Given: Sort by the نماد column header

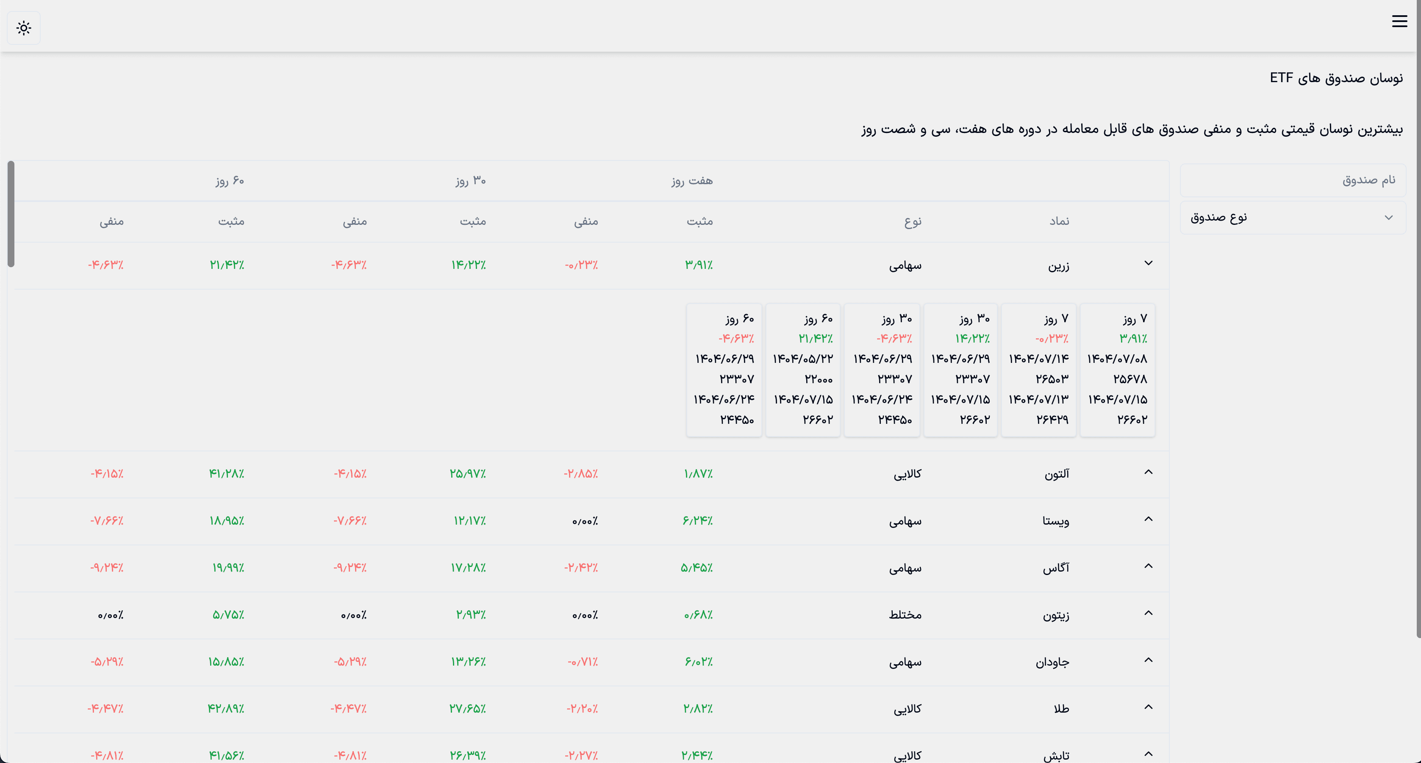Looking at the screenshot, I should coord(1059,221).
